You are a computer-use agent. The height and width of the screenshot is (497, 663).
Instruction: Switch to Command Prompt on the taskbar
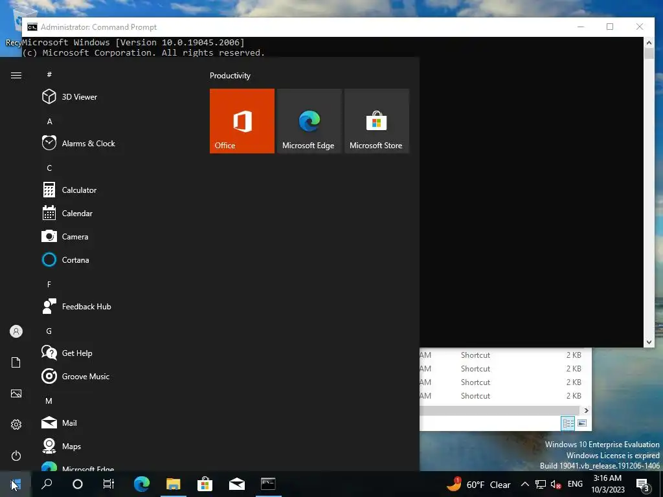point(269,484)
